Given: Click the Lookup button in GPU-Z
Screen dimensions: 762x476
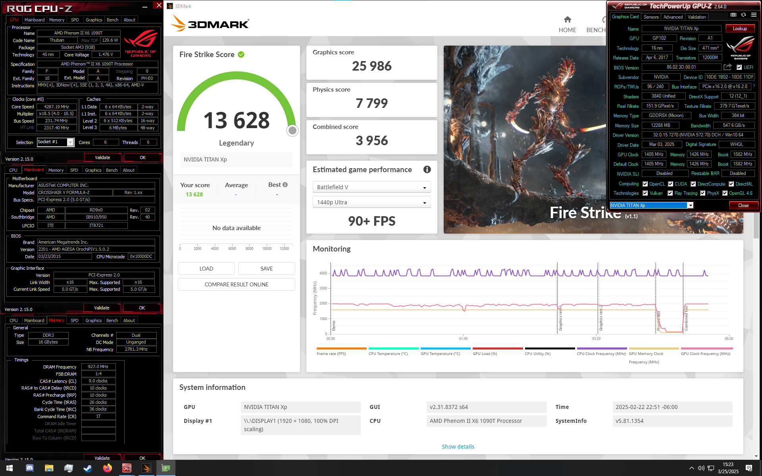Looking at the screenshot, I should tap(740, 29).
